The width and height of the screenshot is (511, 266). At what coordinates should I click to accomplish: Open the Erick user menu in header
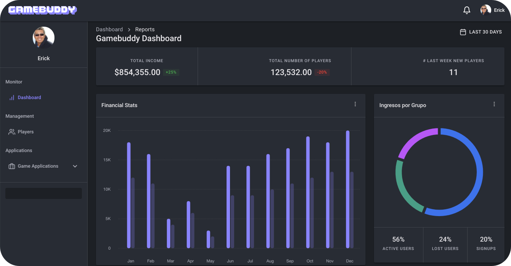[499, 10]
